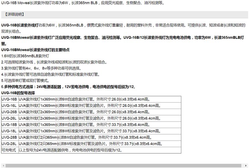Click the UVG-16B的型号选择 heading
Image resolution: width=251 pixels, height=168 pixels.
(x=18, y=93)
